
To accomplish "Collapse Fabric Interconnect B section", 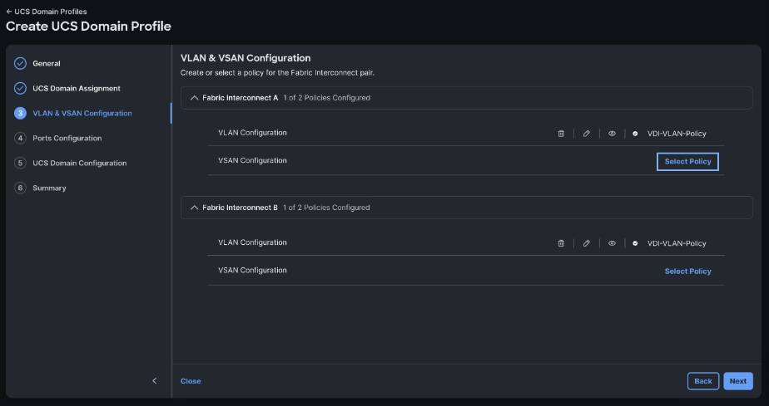I will (194, 208).
